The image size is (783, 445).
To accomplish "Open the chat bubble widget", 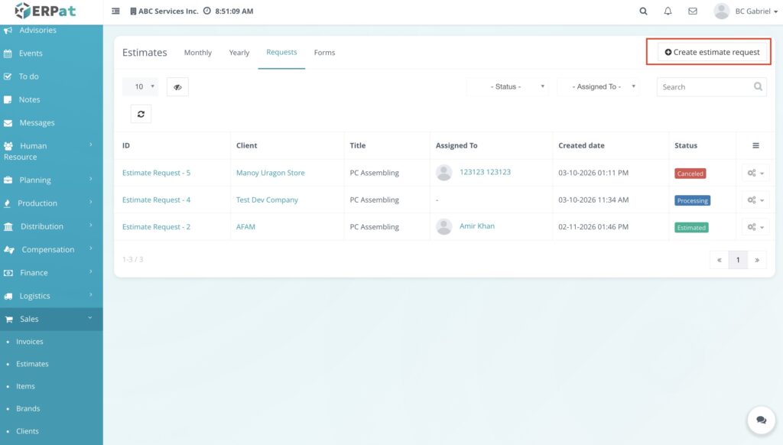I will coord(761,420).
